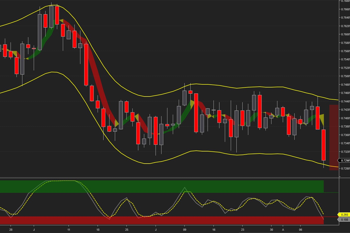Click the 0.7540 price axis label
The height and width of the screenshot is (233, 350).
[x=345, y=59]
